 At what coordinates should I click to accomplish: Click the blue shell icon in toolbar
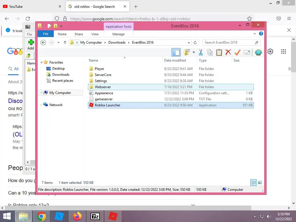click(x=258, y=52)
